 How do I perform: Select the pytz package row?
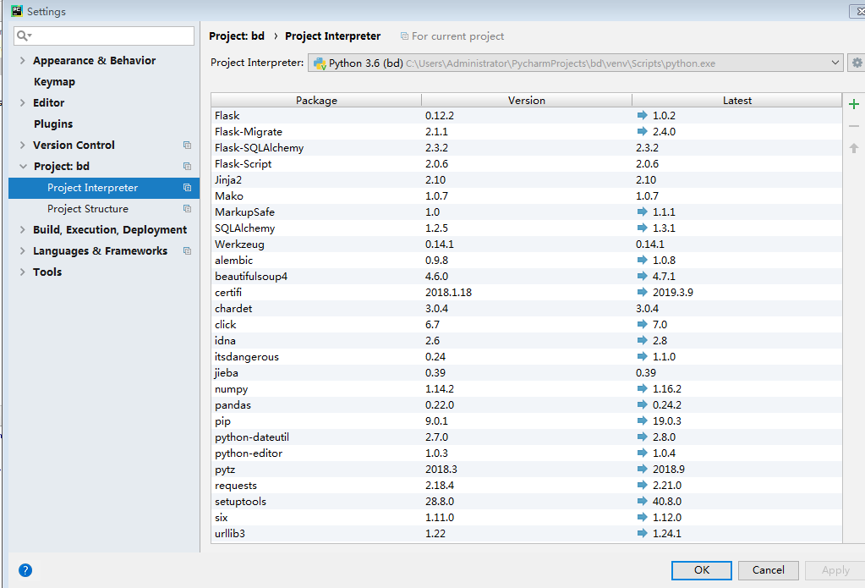[x=527, y=469]
